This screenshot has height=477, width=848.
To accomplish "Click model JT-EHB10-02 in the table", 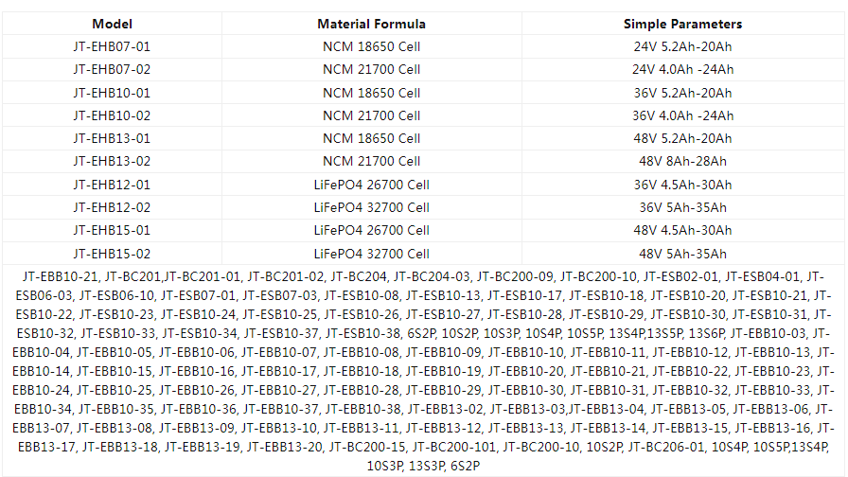I will 112,115.
